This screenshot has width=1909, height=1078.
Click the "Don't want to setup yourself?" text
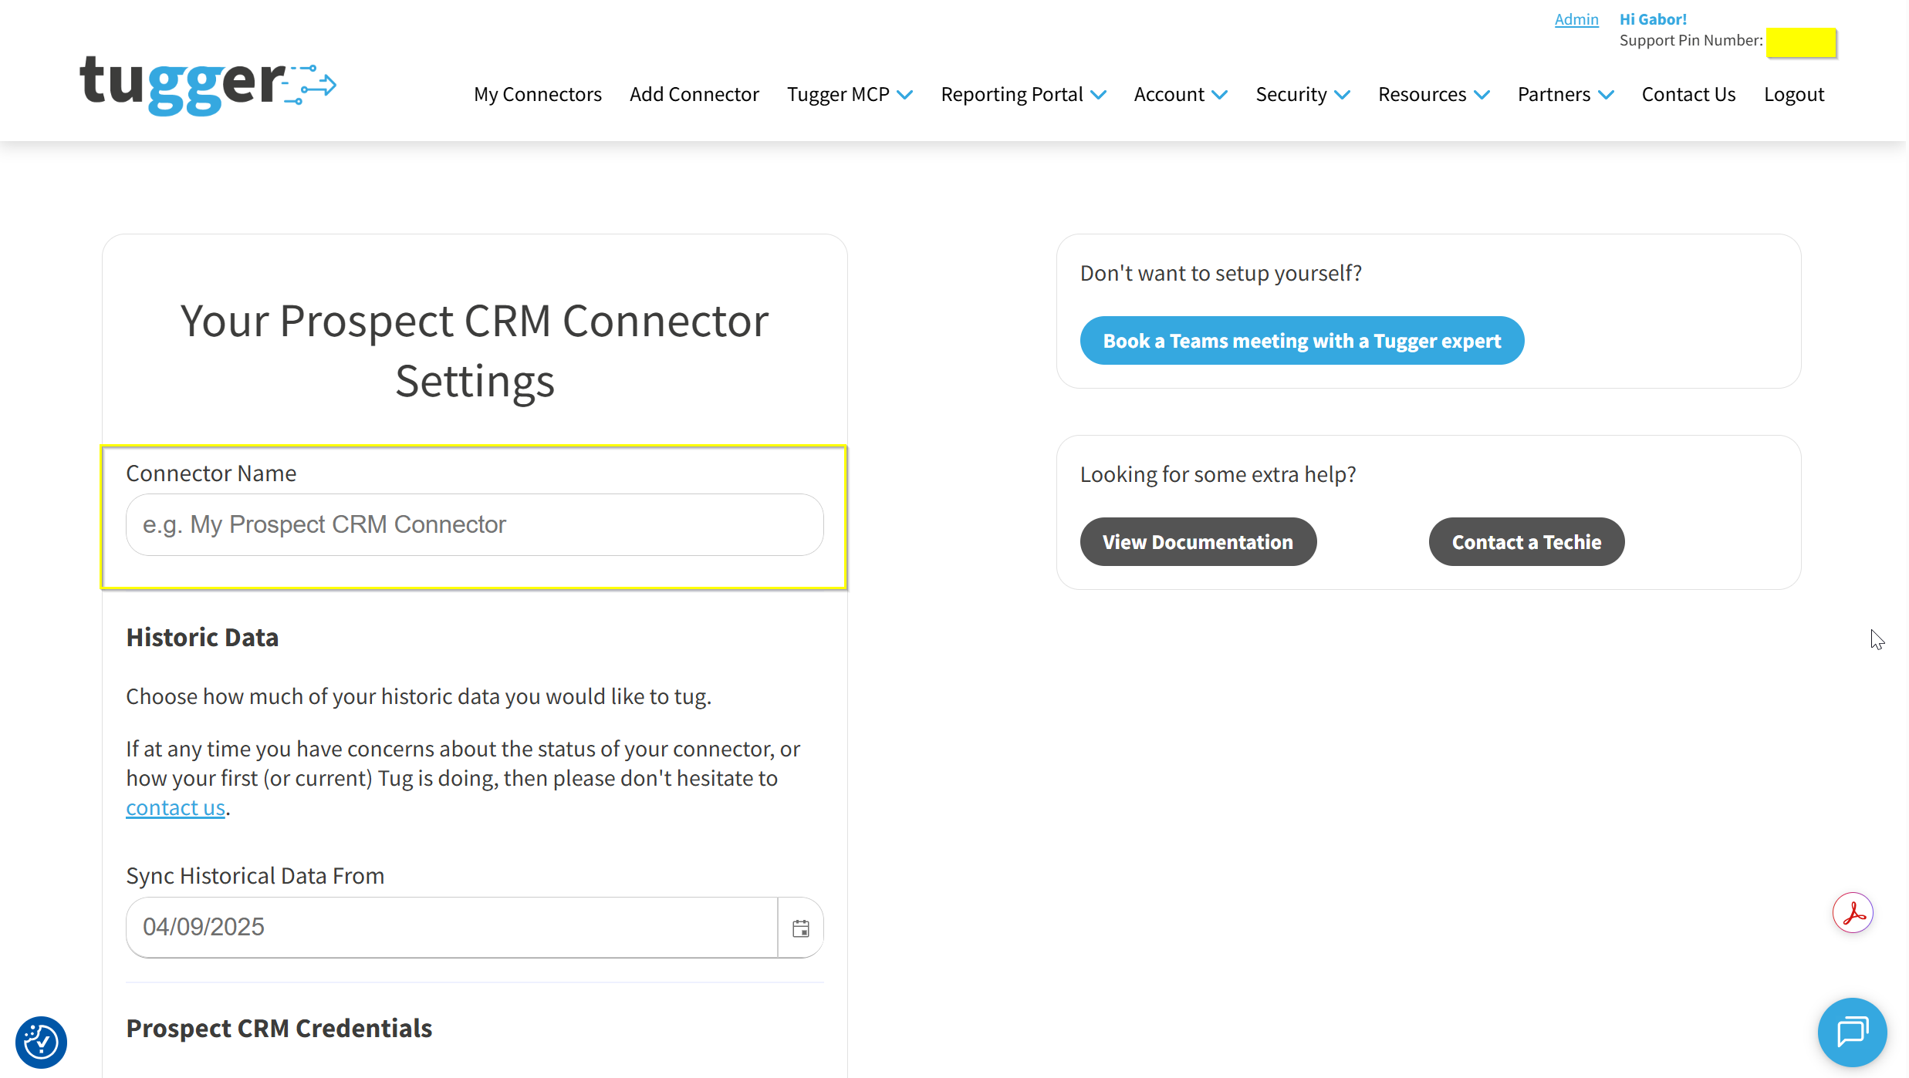click(x=1221, y=273)
